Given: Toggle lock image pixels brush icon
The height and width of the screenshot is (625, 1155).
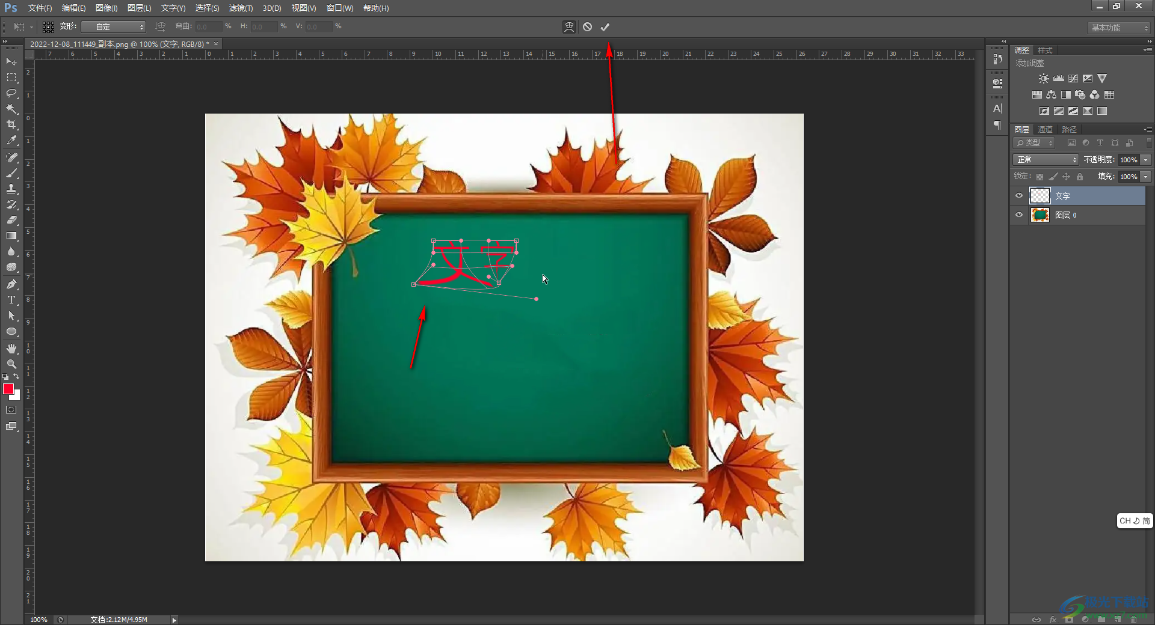Looking at the screenshot, I should pyautogui.click(x=1053, y=177).
